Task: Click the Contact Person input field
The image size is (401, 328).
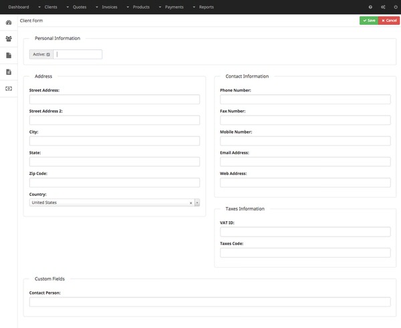Action: point(210,302)
